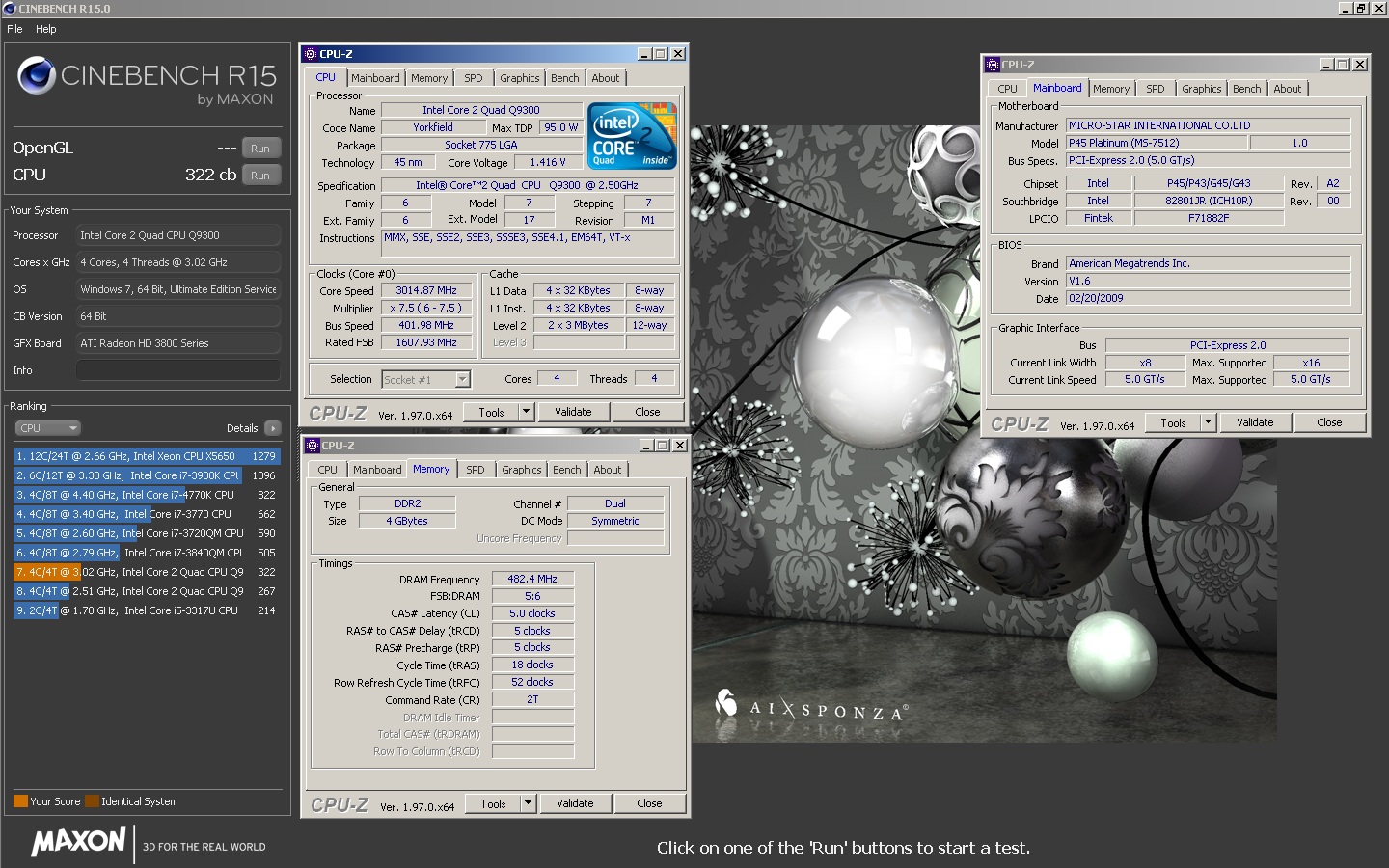
Task: Click the orange Your Score legend swatch
Action: 20,801
